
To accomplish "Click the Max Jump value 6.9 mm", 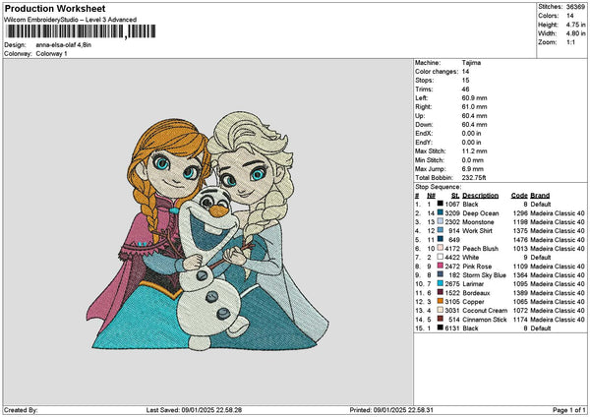I will pos(473,169).
